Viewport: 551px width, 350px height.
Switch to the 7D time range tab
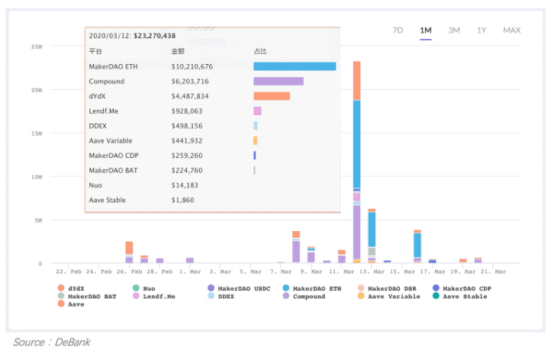(398, 31)
